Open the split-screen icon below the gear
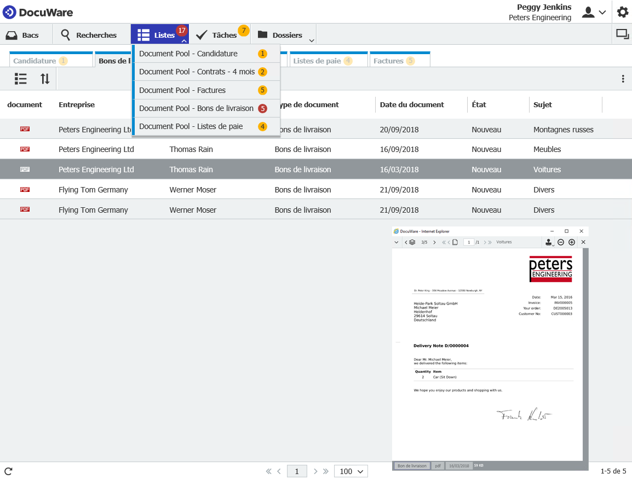The width and height of the screenshot is (632, 479). (x=622, y=34)
